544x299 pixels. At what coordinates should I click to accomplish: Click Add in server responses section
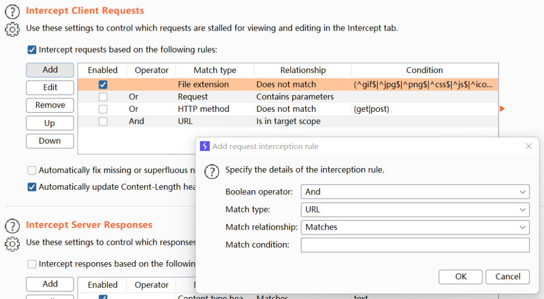50,284
